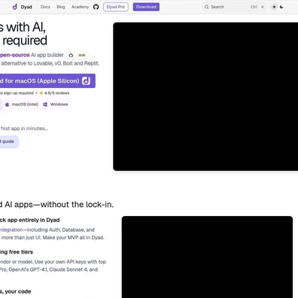
Task: Play the top hero video
Action: click(x=205, y=96)
